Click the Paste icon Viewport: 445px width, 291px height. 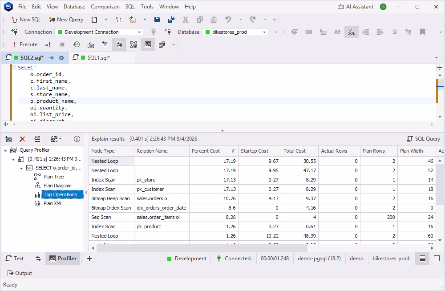coord(214,20)
